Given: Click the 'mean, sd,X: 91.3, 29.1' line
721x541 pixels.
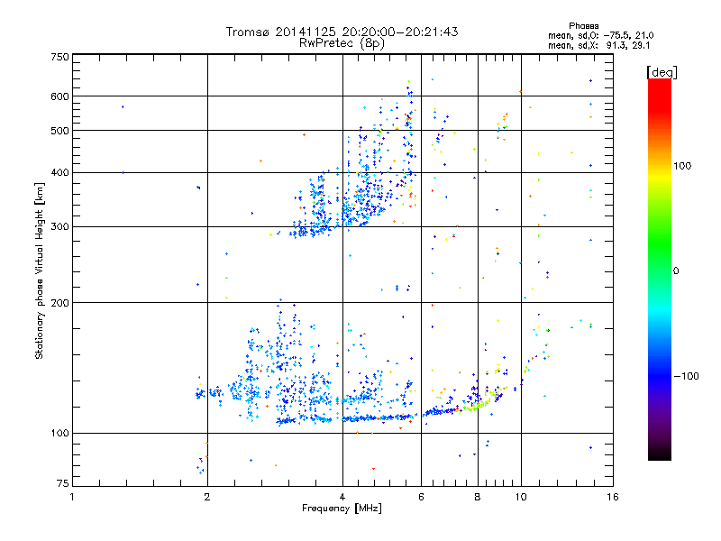Looking at the screenshot, I should 598,46.
